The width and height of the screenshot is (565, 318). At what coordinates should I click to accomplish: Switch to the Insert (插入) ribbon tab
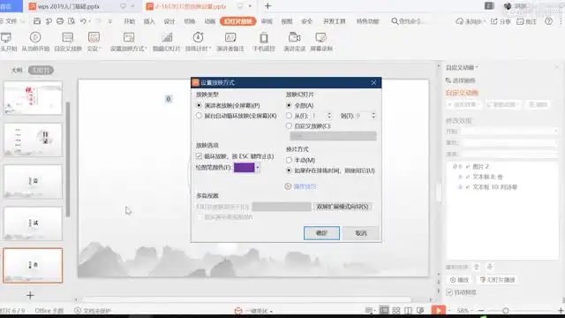[x=149, y=21]
